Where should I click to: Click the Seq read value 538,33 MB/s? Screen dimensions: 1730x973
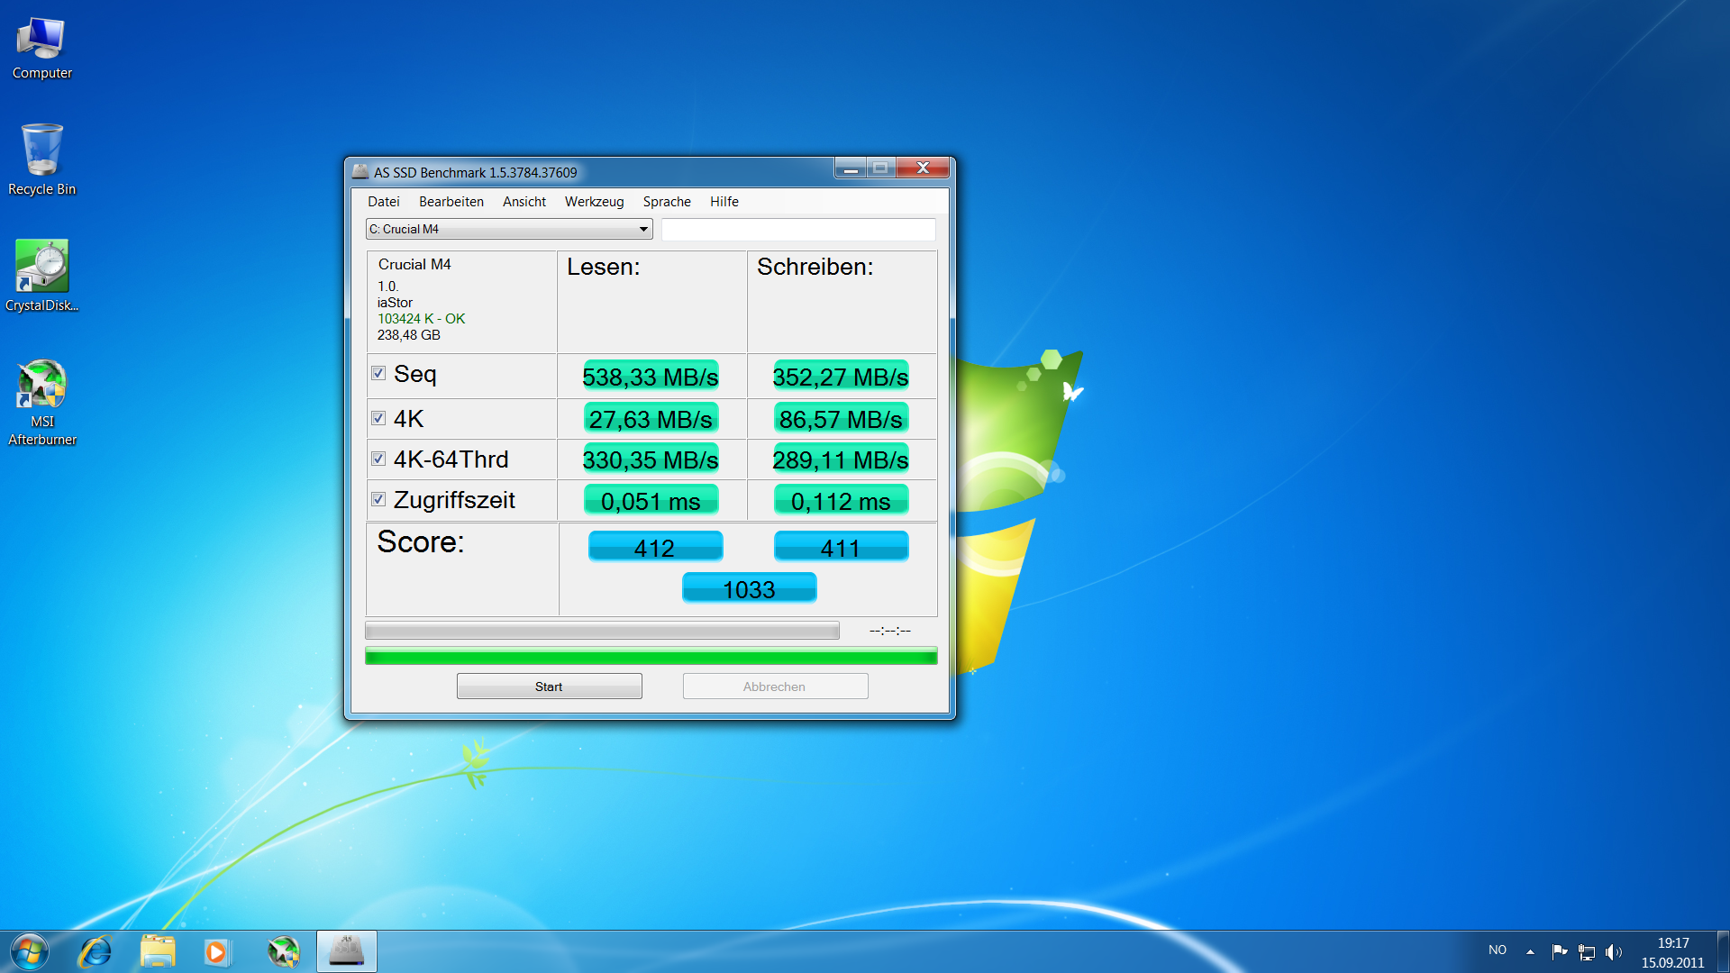651,377
